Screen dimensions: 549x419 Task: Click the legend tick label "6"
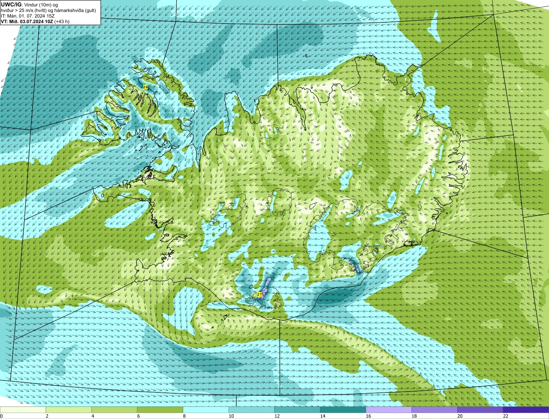tap(138, 416)
